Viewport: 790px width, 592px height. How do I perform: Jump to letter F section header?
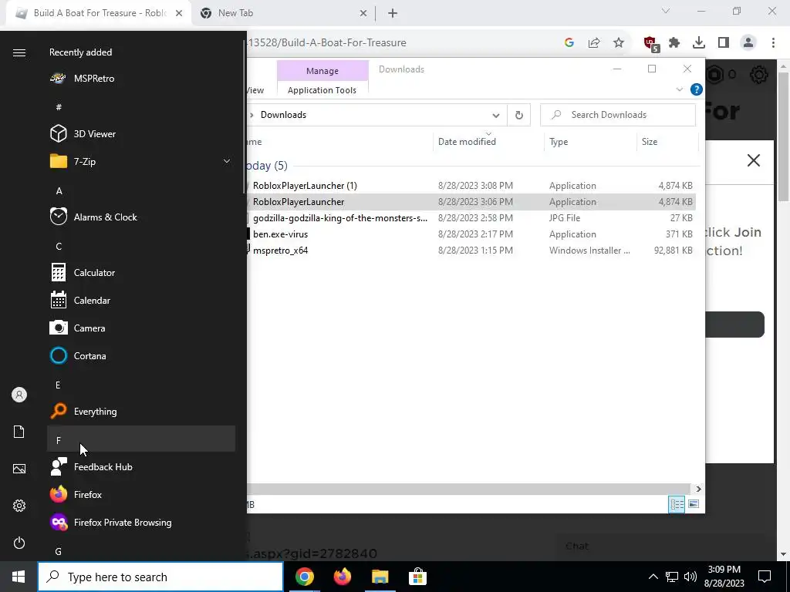[141, 439]
